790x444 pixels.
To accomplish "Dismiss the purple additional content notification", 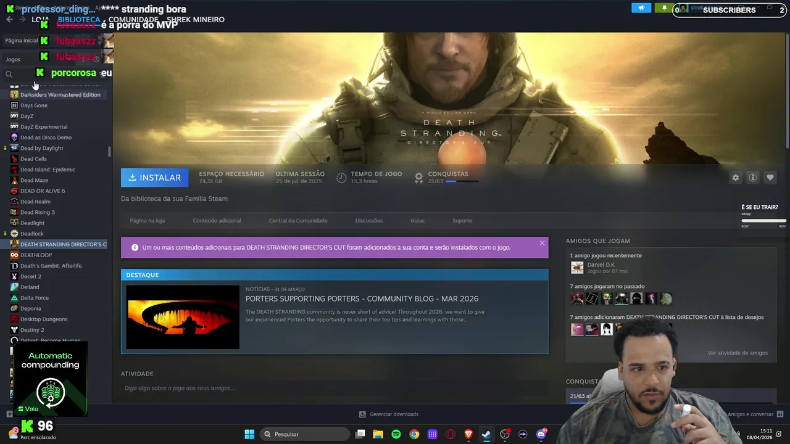I will pos(542,243).
